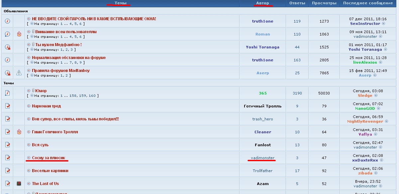
Task: Click the warning triangle icon next to Правила форумов
Action: (x=19, y=73)
